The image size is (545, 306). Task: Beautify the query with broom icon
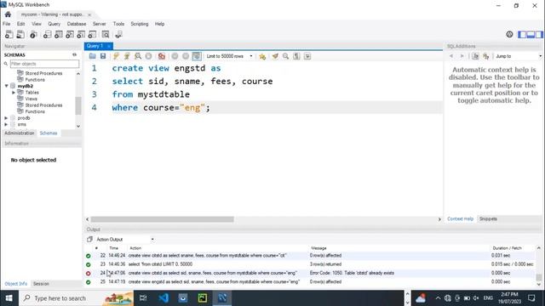pos(275,56)
